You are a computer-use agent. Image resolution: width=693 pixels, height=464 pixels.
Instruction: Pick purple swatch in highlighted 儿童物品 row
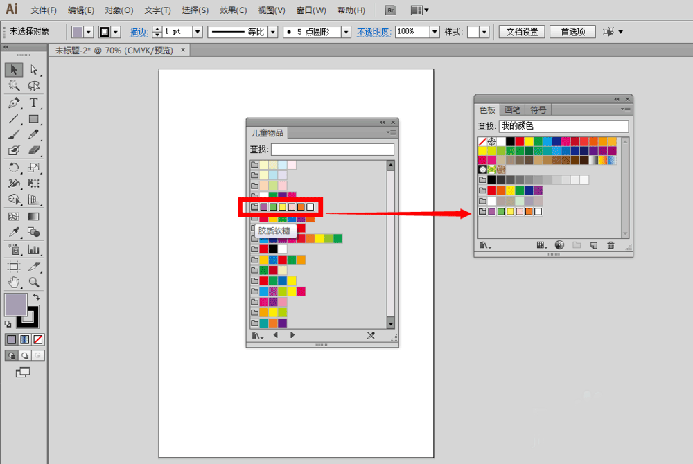pos(264,206)
